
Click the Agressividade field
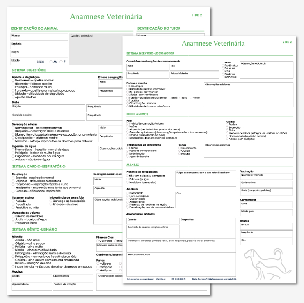pos(32,287)
